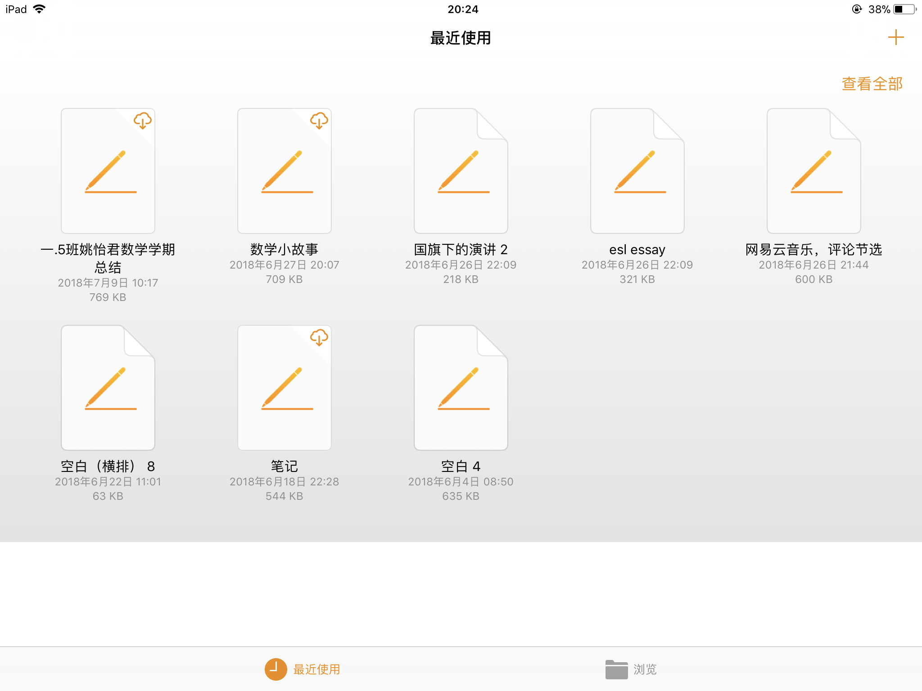Viewport: 922px width, 691px height.
Task: Open the 网易云音乐，评论节选 document thumbnail
Action: click(x=814, y=171)
